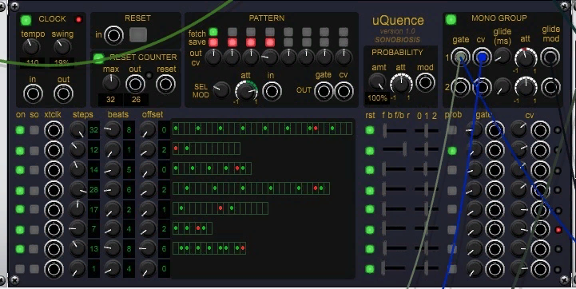Click the steps value 13 display
Image resolution: width=576 pixels, height=289 pixels.
pos(93,249)
